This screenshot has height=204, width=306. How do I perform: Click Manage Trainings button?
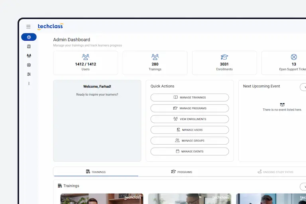tap(190, 97)
